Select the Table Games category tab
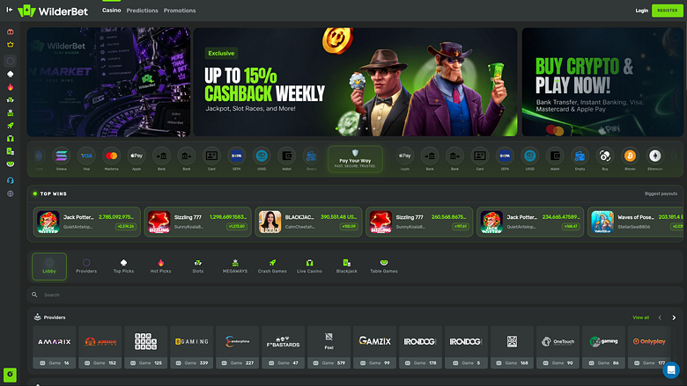The height and width of the screenshot is (386, 687). tap(384, 266)
